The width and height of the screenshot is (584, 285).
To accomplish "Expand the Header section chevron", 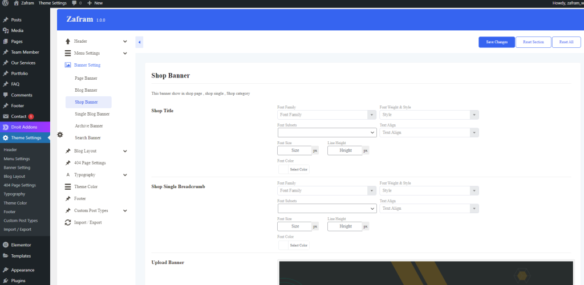I will tap(125, 41).
